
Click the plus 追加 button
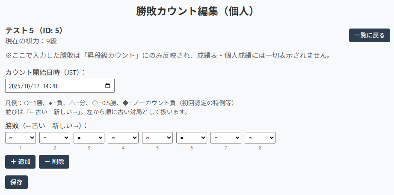click(20, 162)
